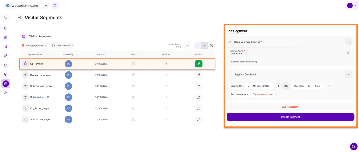Click the edit pencil for Spanish language
The width and height of the screenshot is (359, 152).
[x=198, y=119]
